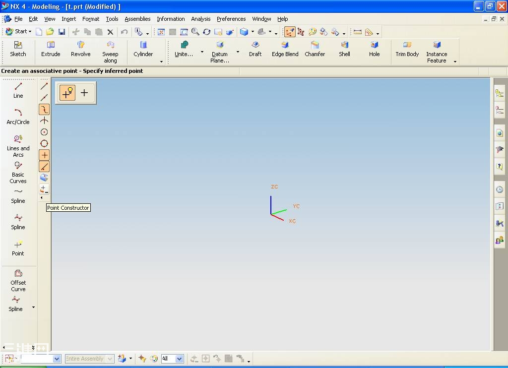Open Point Constructor icon in snap bar
The height and width of the screenshot is (368, 508).
point(44,189)
